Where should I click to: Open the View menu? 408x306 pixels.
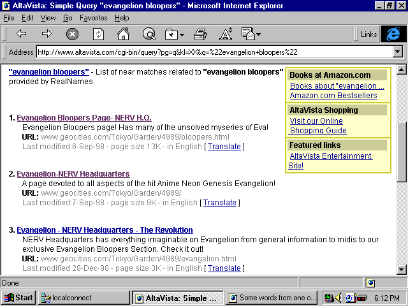point(48,18)
